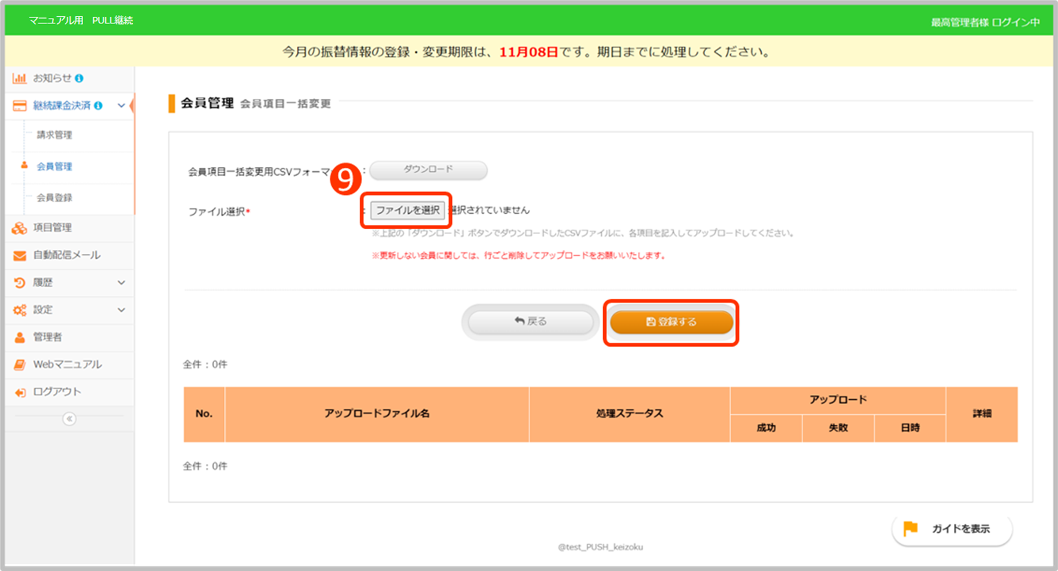Open 請求管理 in the sidebar

click(54, 135)
